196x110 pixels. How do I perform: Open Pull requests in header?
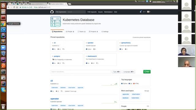tap(92, 12)
